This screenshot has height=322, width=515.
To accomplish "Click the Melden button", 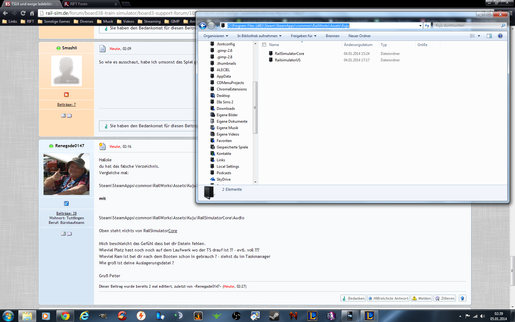I will pyautogui.click(x=422, y=298).
